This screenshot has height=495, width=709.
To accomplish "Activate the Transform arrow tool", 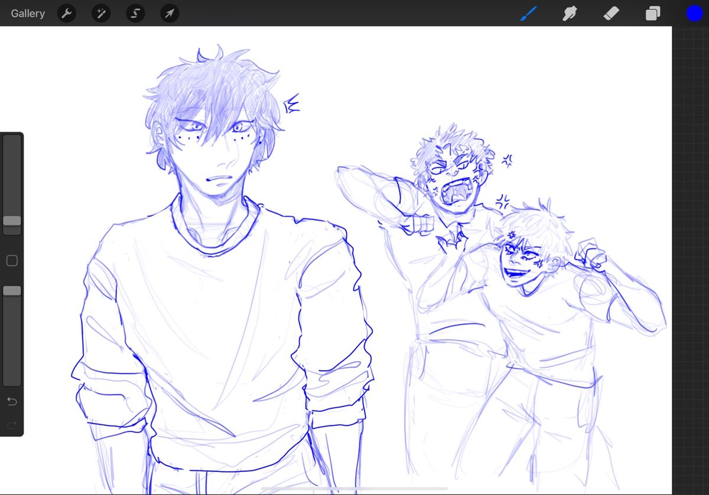I will point(170,13).
